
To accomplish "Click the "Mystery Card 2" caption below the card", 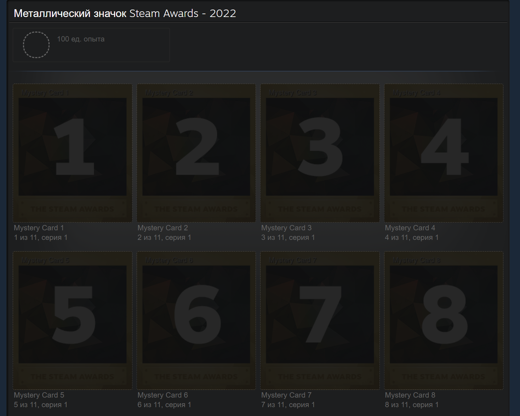I will coord(163,228).
